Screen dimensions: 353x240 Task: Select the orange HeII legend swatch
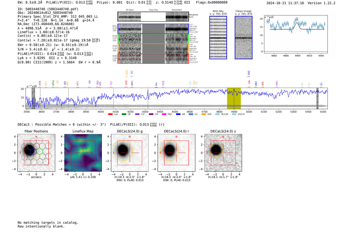click(x=204, y=114)
